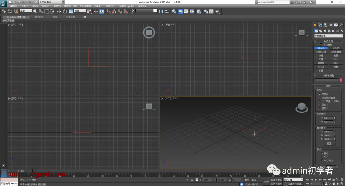Open Select by Name tool

pyautogui.click(x=41, y=11)
